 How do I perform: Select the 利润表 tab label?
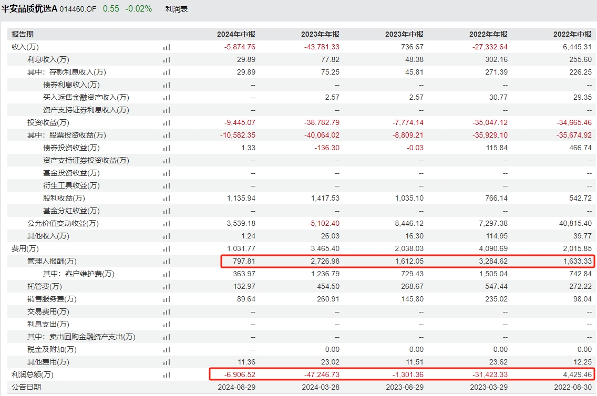coord(176,9)
